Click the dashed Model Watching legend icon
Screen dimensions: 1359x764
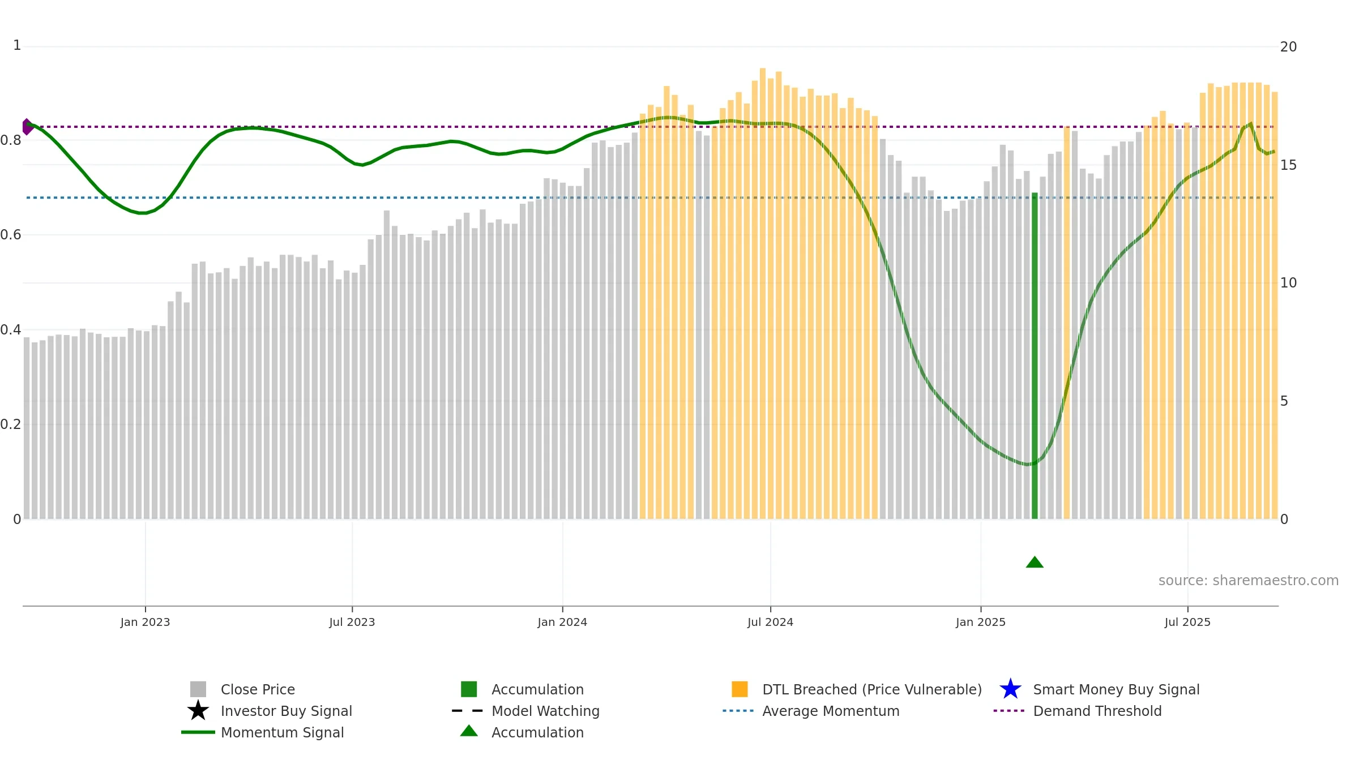[x=468, y=710]
